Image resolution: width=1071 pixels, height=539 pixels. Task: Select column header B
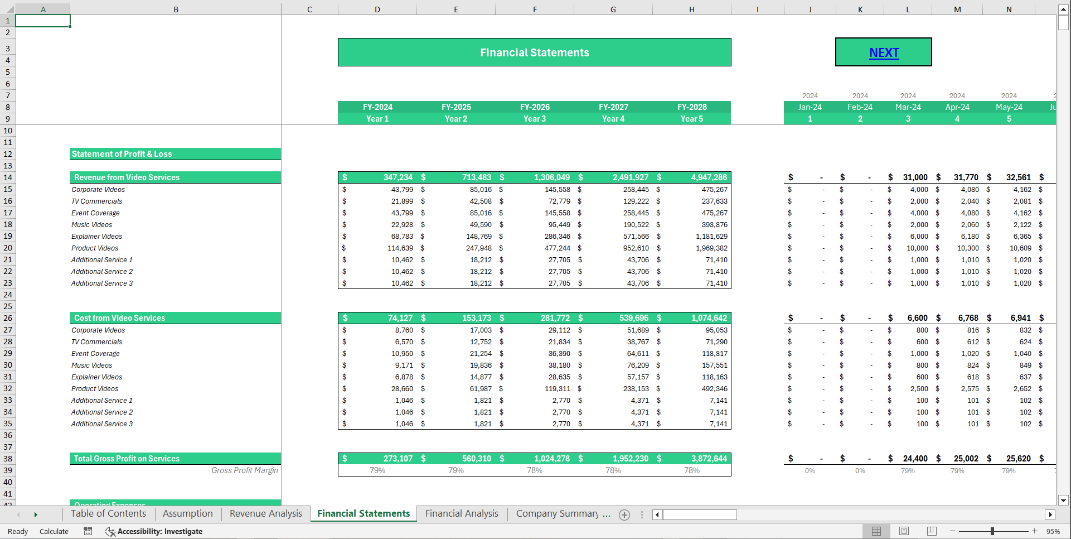click(176, 8)
